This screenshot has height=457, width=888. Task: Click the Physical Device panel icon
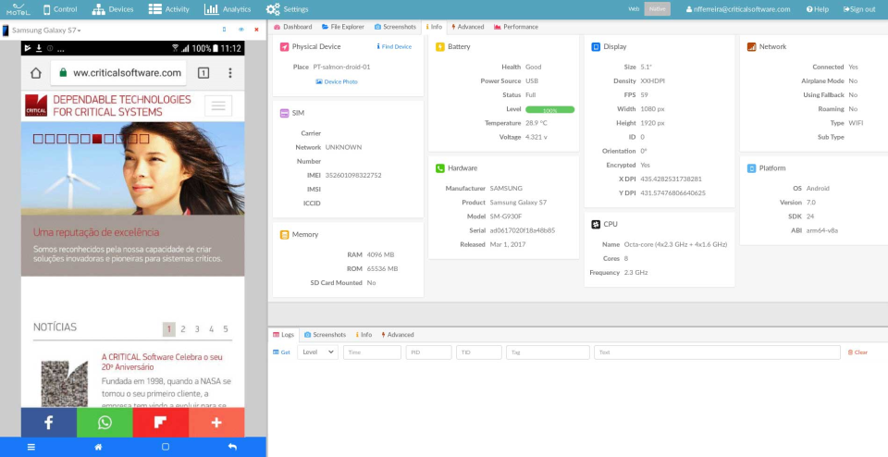coord(284,47)
